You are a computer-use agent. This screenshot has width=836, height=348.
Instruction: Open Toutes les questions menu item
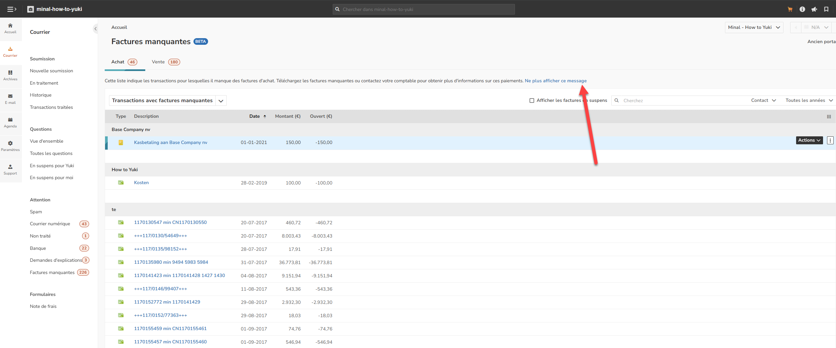(x=51, y=154)
